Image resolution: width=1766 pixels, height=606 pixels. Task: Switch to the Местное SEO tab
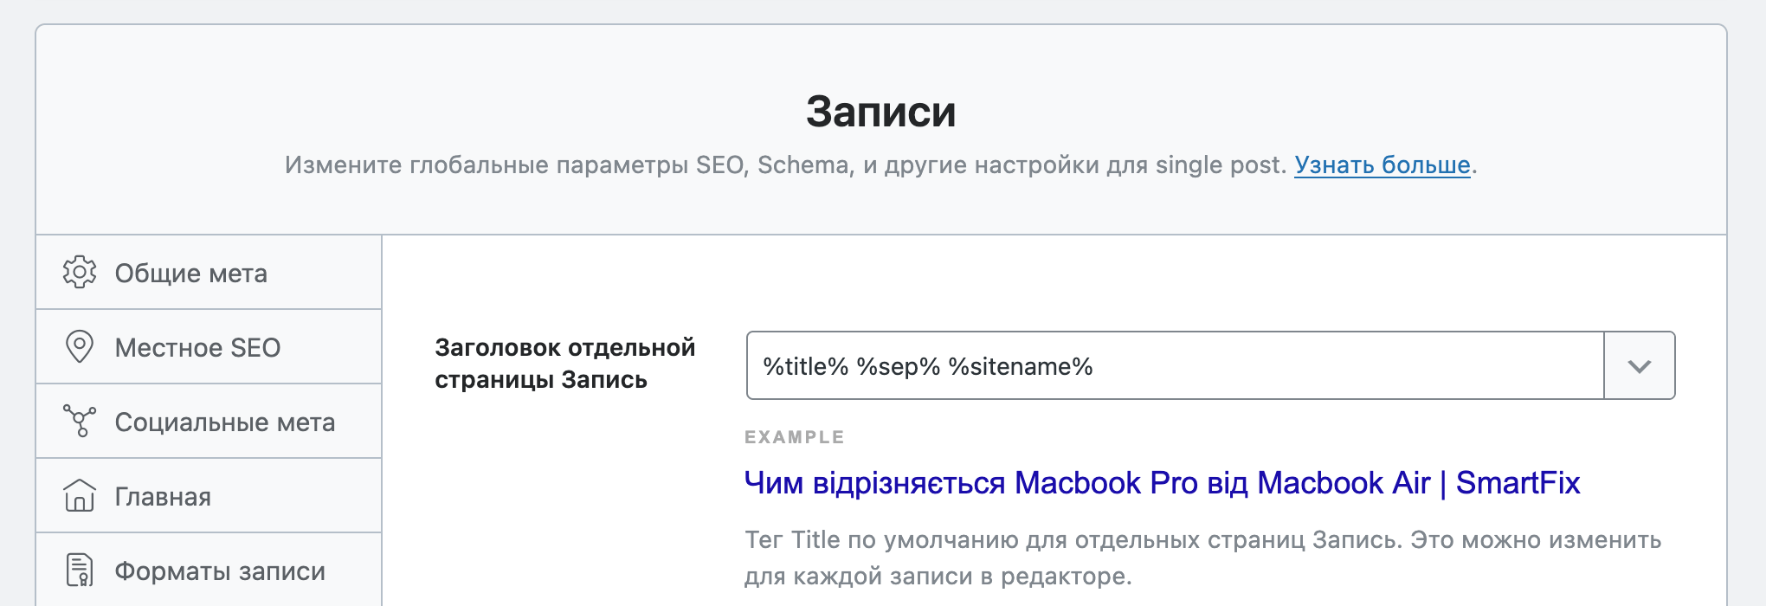pyautogui.click(x=209, y=347)
